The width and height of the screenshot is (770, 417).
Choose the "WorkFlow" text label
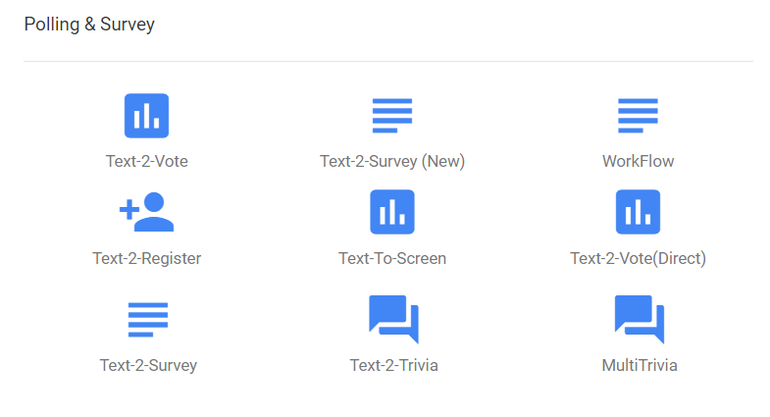point(638,161)
